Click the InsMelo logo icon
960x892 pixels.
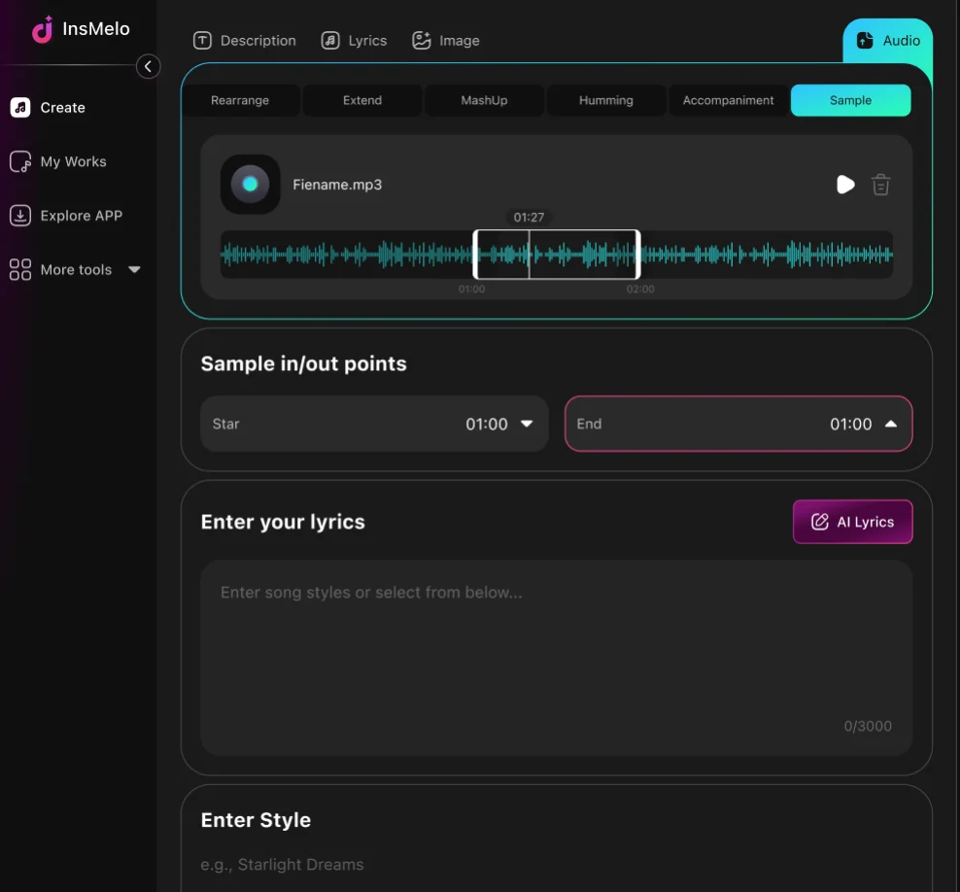pos(42,29)
